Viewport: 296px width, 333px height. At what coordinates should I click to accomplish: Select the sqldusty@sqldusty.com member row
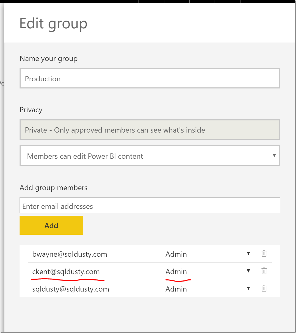(x=71, y=289)
